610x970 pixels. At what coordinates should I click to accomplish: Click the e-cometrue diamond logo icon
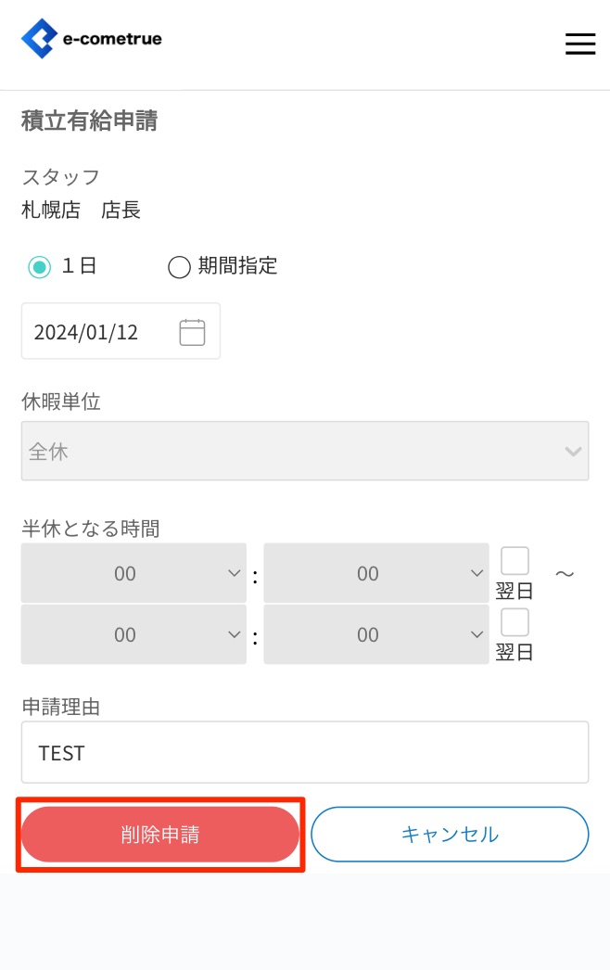pyautogui.click(x=39, y=39)
